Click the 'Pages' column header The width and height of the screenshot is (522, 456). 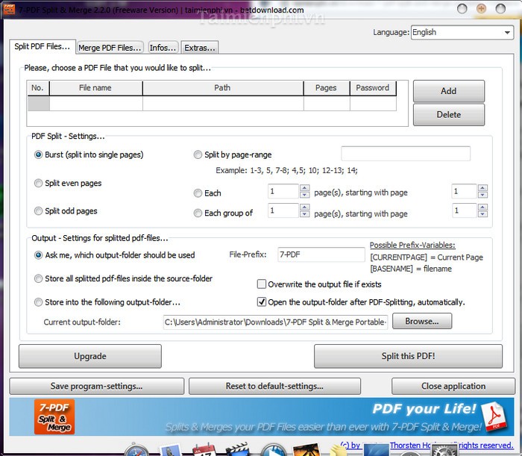coord(327,88)
